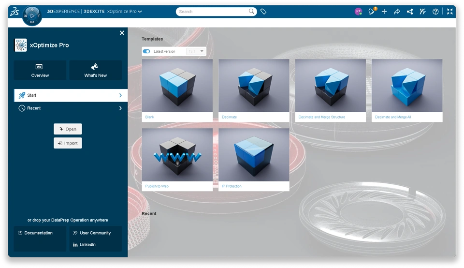
Task: Click the Blank template label
Action: 150,117
